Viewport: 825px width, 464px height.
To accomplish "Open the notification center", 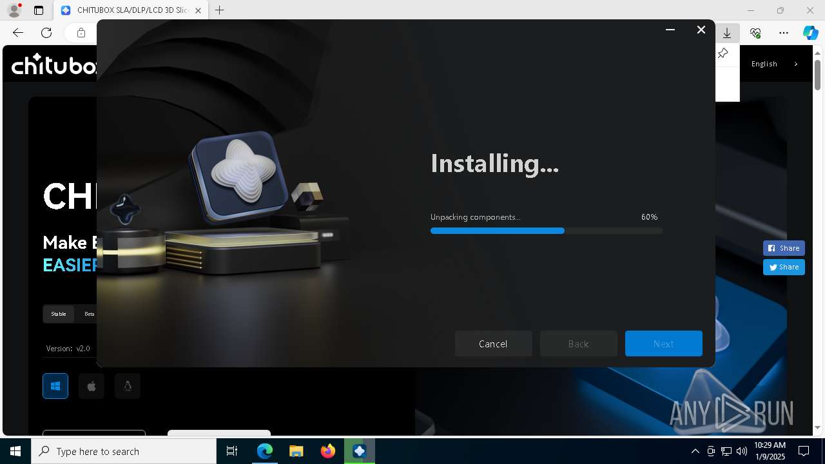I will (x=804, y=451).
